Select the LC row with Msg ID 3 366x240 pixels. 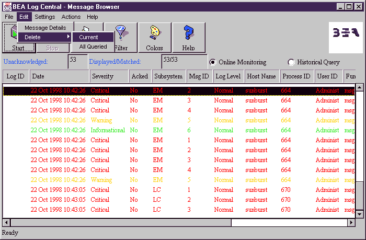pyautogui.click(x=179, y=210)
